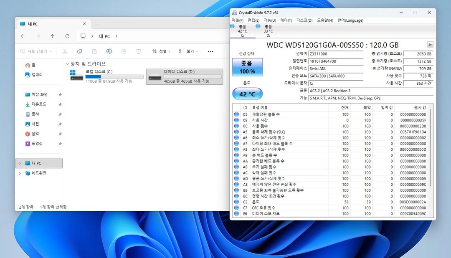Select the E6 미디어 소모 지표 row
451x258 pixels.
pyautogui.click(x=330, y=214)
